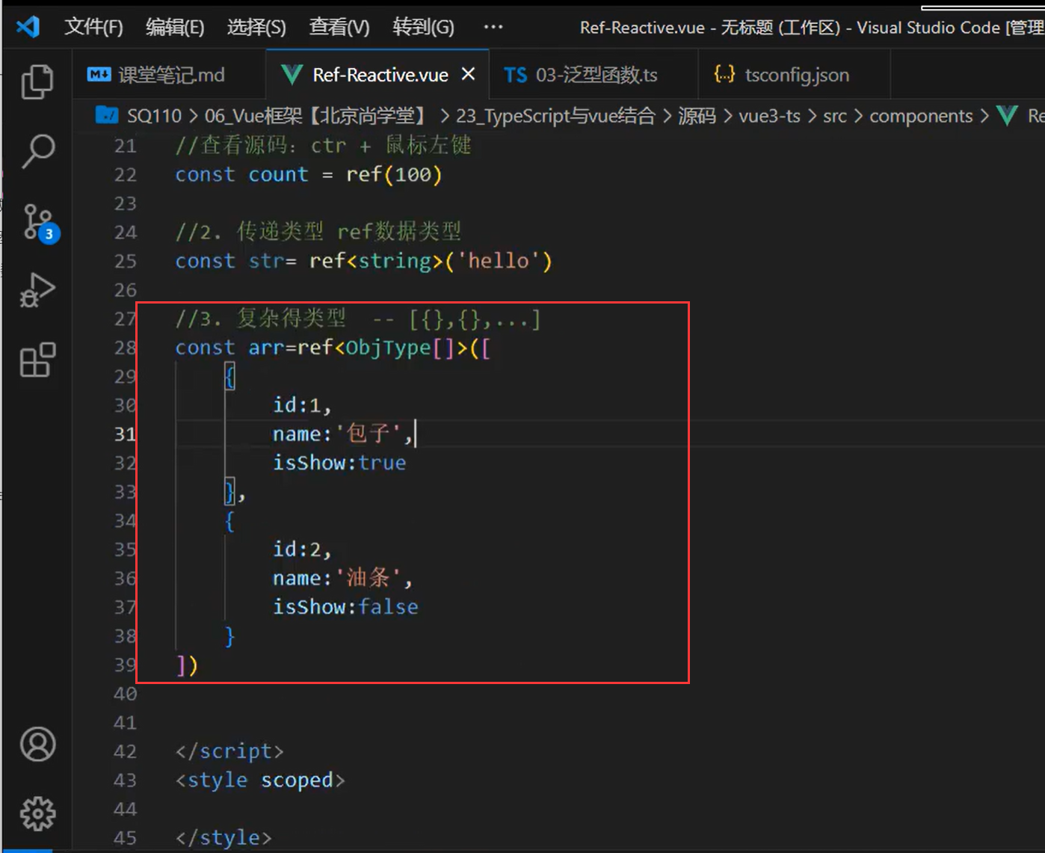Open the Accounts menu icon
This screenshot has height=853, width=1045.
[x=37, y=744]
